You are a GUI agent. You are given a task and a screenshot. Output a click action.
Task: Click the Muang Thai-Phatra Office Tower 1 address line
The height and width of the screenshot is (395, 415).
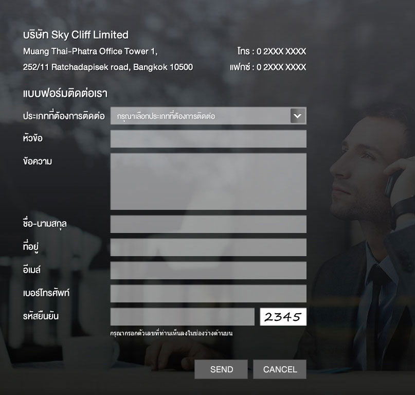(x=91, y=51)
